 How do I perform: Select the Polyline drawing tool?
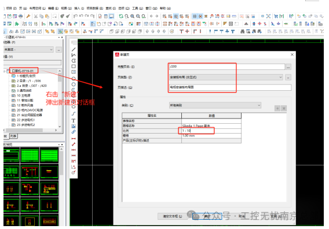[x=74, y=55]
